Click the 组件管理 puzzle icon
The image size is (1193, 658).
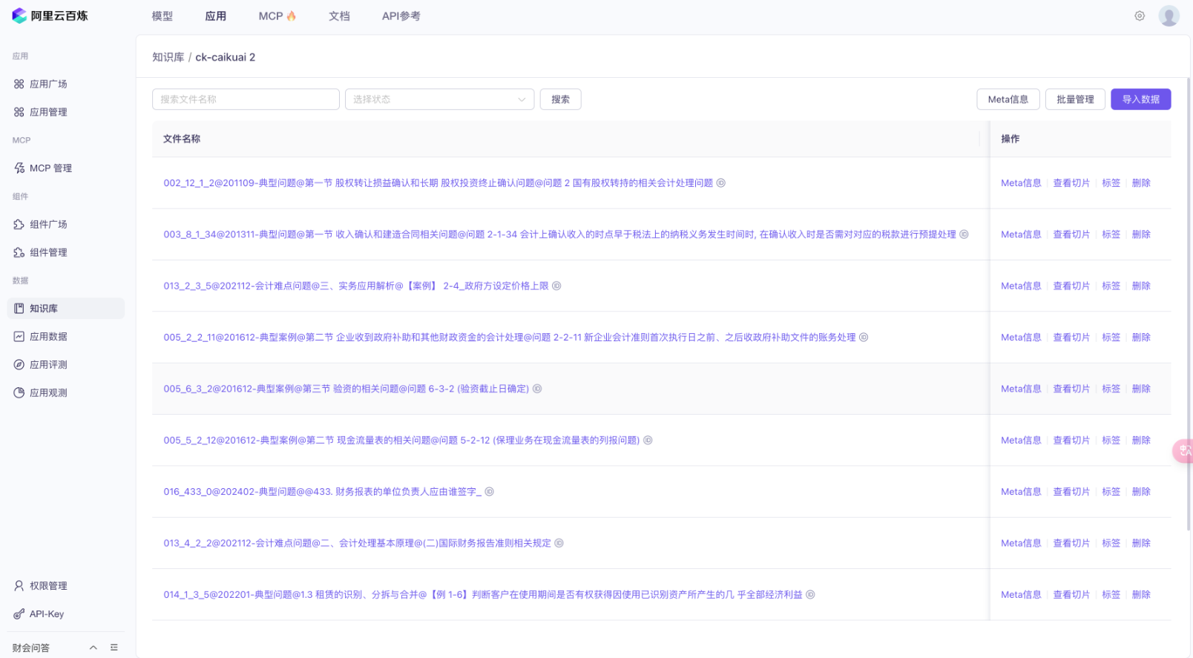(19, 252)
